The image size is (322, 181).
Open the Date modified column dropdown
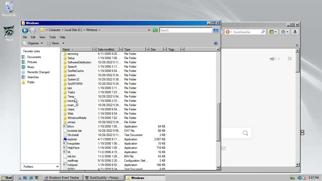[121, 50]
